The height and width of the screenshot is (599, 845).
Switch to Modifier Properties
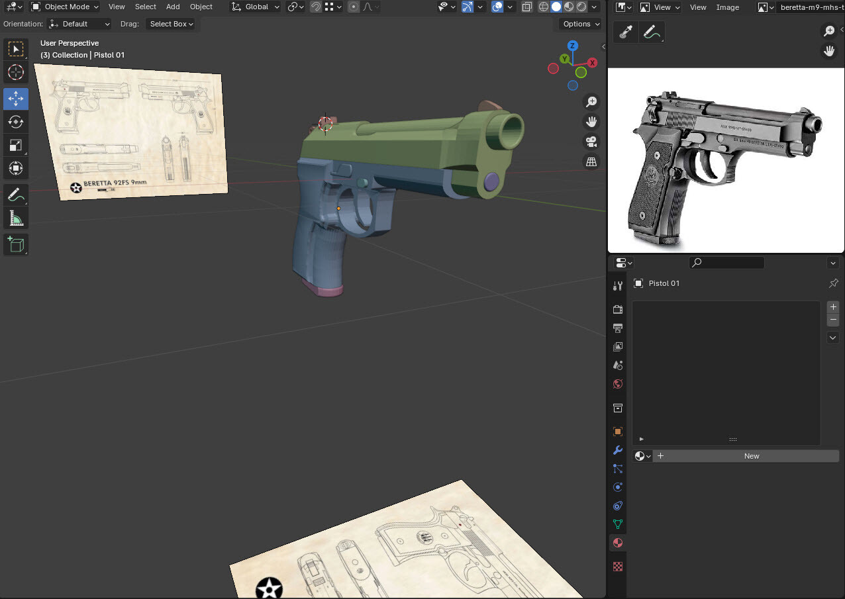coord(617,450)
